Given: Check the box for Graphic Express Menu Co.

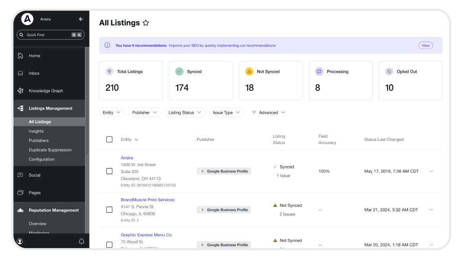Looking at the screenshot, I should click(x=110, y=245).
